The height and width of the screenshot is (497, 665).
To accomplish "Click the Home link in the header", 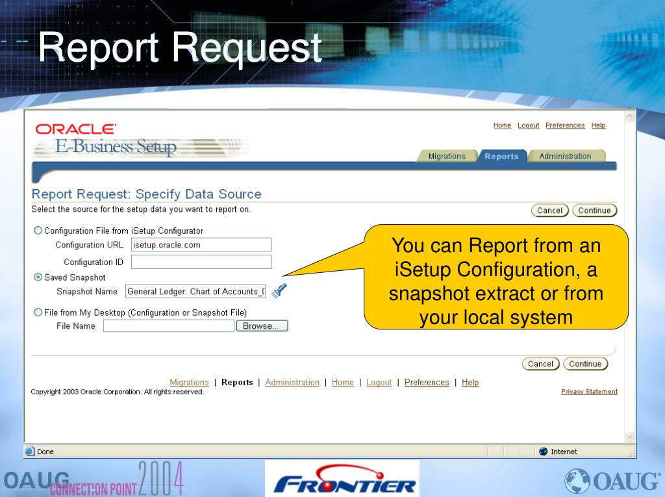I will click(x=502, y=125).
